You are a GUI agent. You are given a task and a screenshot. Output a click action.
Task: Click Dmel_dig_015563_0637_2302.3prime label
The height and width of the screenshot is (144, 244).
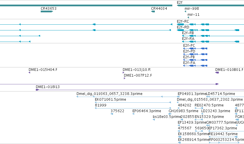(x=210, y=100)
